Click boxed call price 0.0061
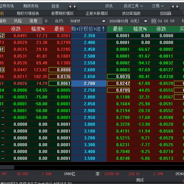The width and height of the screenshot is (184, 184). (x=60, y=83)
